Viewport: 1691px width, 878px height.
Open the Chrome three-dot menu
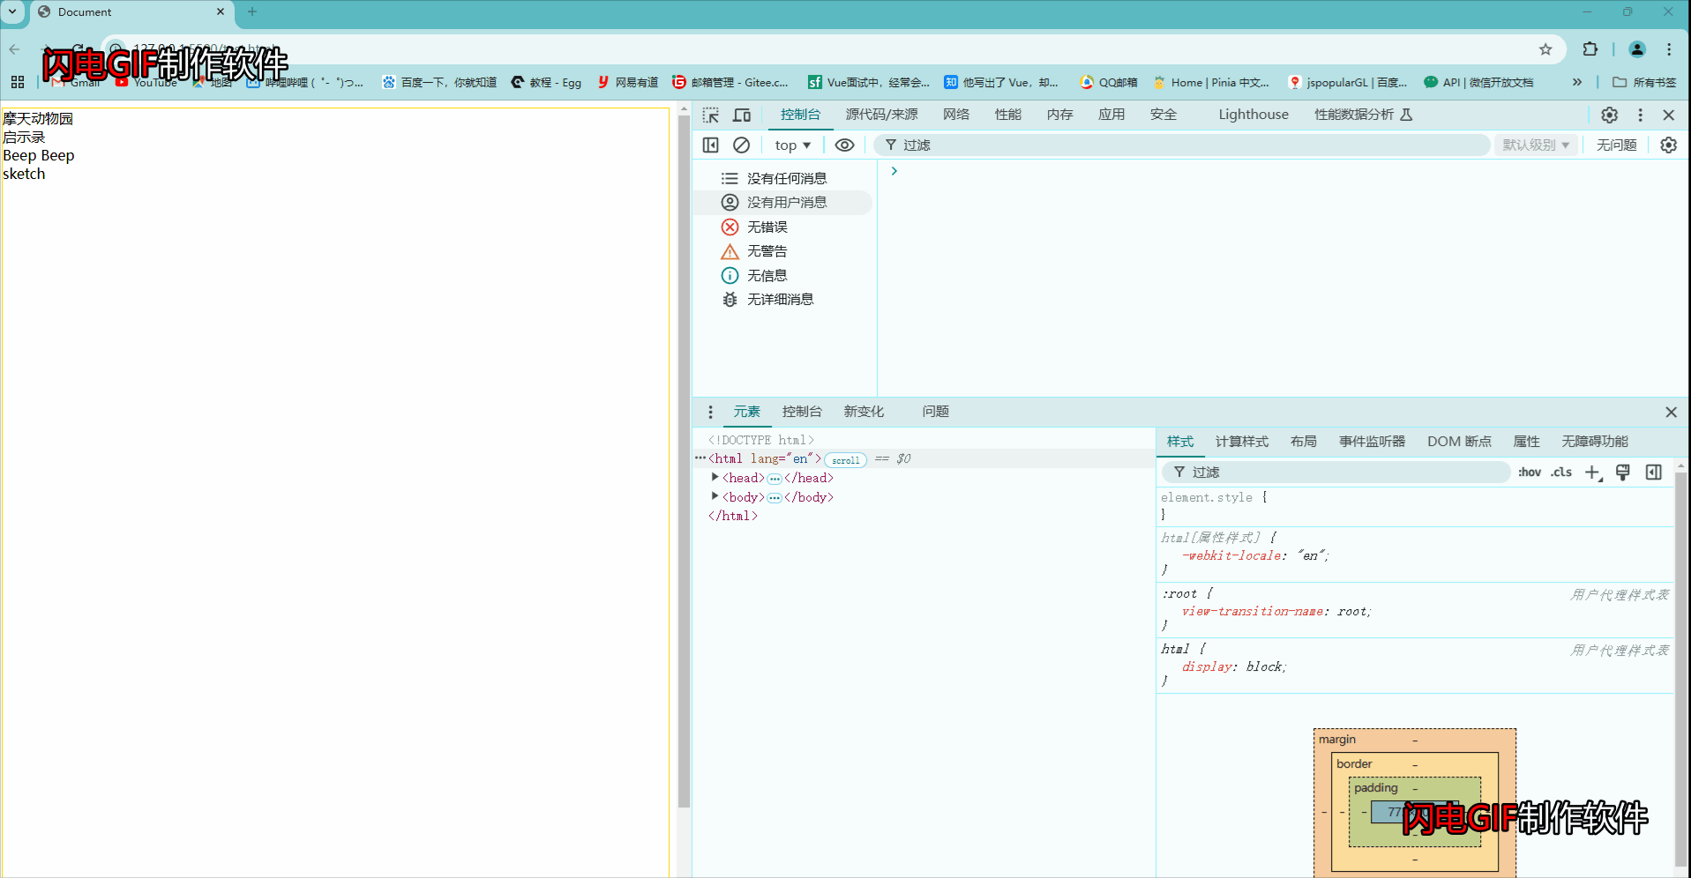(x=1669, y=49)
